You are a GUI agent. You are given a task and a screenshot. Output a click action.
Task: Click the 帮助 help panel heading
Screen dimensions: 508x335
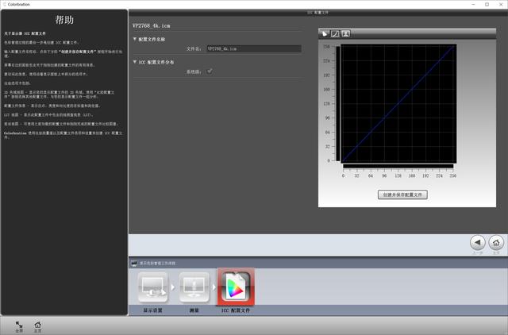click(64, 20)
